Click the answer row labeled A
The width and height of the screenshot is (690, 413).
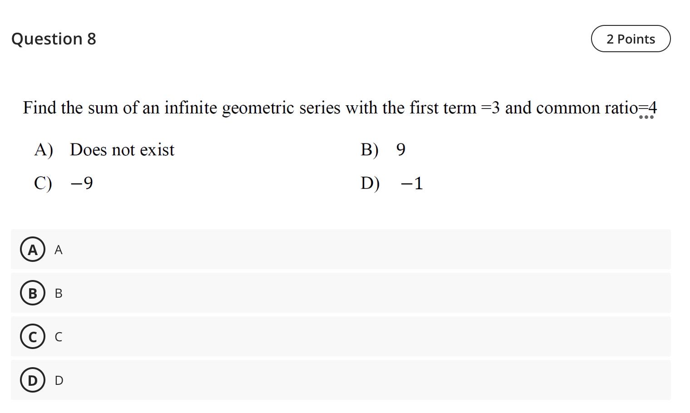318,249
